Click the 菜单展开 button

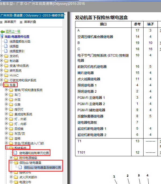(10, 22)
